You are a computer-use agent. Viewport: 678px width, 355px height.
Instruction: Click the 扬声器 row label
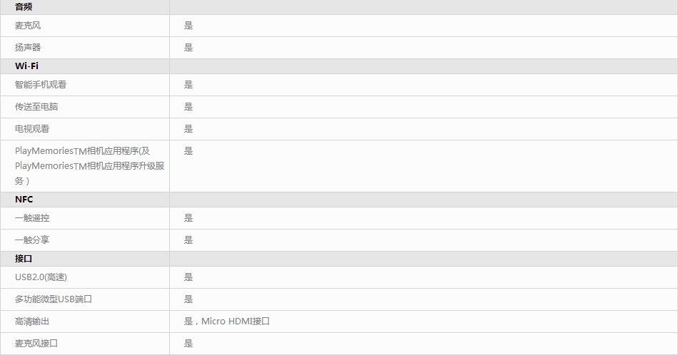click(x=28, y=48)
